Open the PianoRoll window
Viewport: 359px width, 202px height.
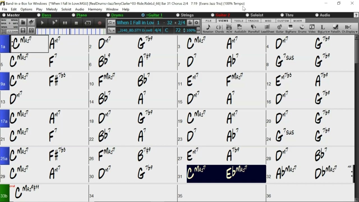coord(254,29)
